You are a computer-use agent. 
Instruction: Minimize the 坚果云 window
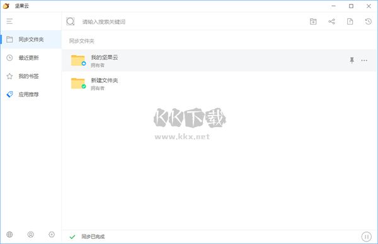point(334,6)
